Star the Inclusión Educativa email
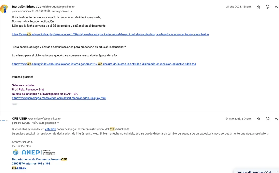This screenshot has width=279, height=173. click(x=259, y=7)
